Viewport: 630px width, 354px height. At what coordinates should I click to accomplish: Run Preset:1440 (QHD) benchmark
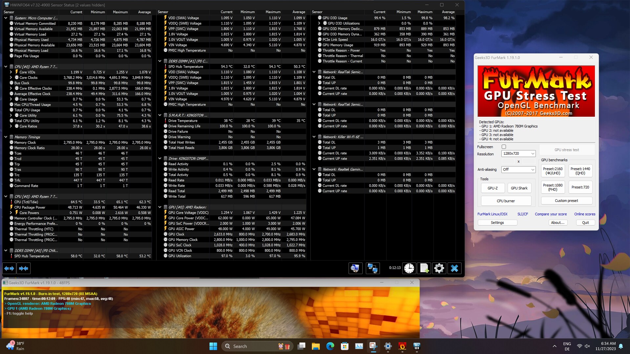(x=580, y=171)
